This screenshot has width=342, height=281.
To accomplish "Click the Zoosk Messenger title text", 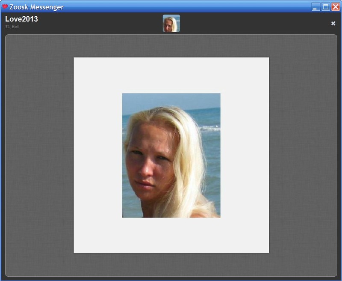I will 37,7.
